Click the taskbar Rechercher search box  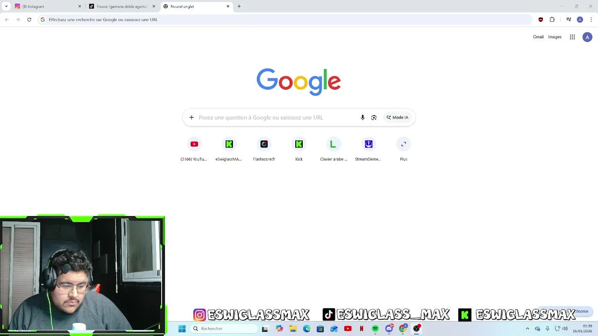224,329
